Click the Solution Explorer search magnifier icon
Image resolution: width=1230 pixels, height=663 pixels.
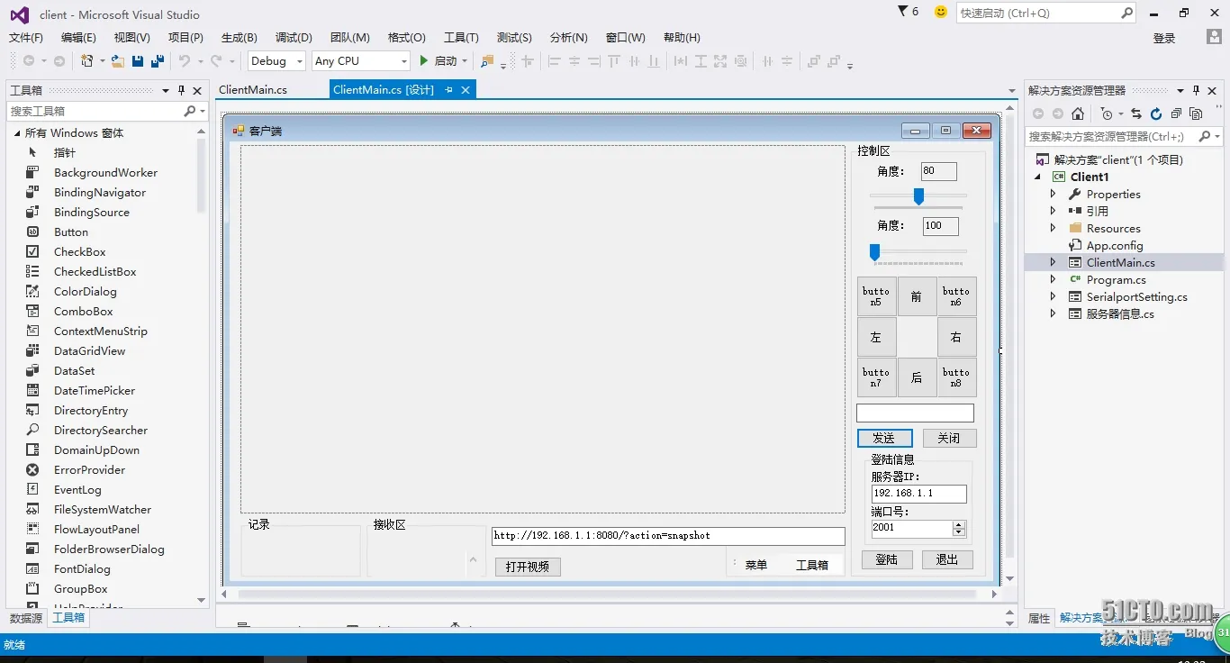pyautogui.click(x=1204, y=136)
